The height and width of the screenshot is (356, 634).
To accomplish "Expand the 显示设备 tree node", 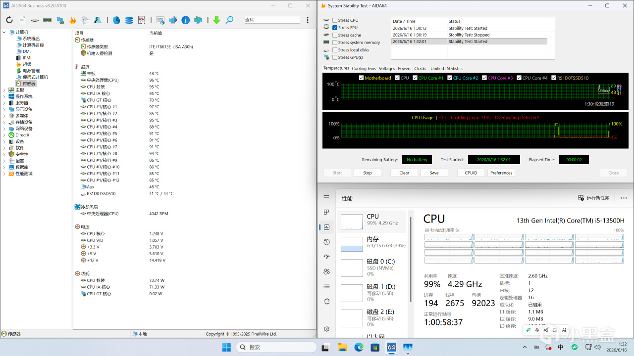I will 4,109.
